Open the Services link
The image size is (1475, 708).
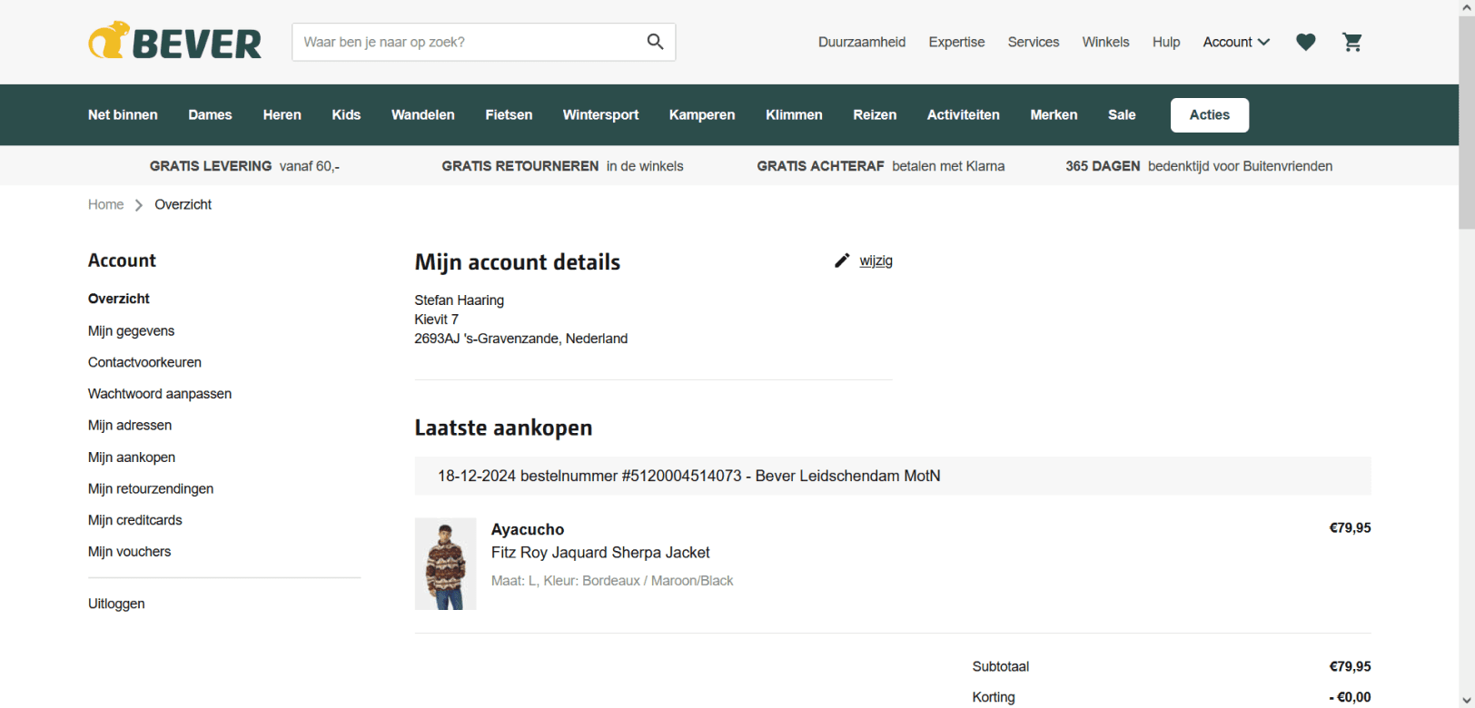tap(1034, 42)
